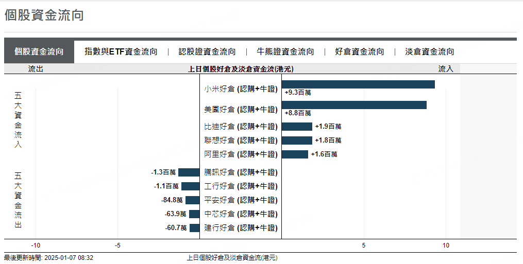Click the 最後更新時間 timestamp
The image size is (523, 264).
coord(49,258)
